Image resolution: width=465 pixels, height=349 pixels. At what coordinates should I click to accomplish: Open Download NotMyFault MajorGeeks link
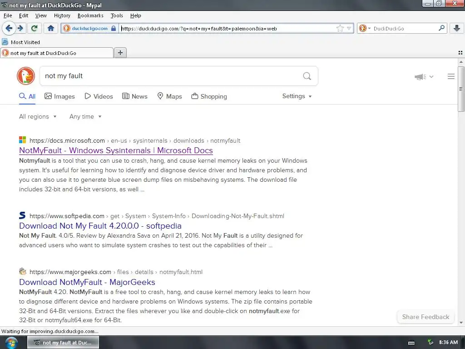coord(87,282)
